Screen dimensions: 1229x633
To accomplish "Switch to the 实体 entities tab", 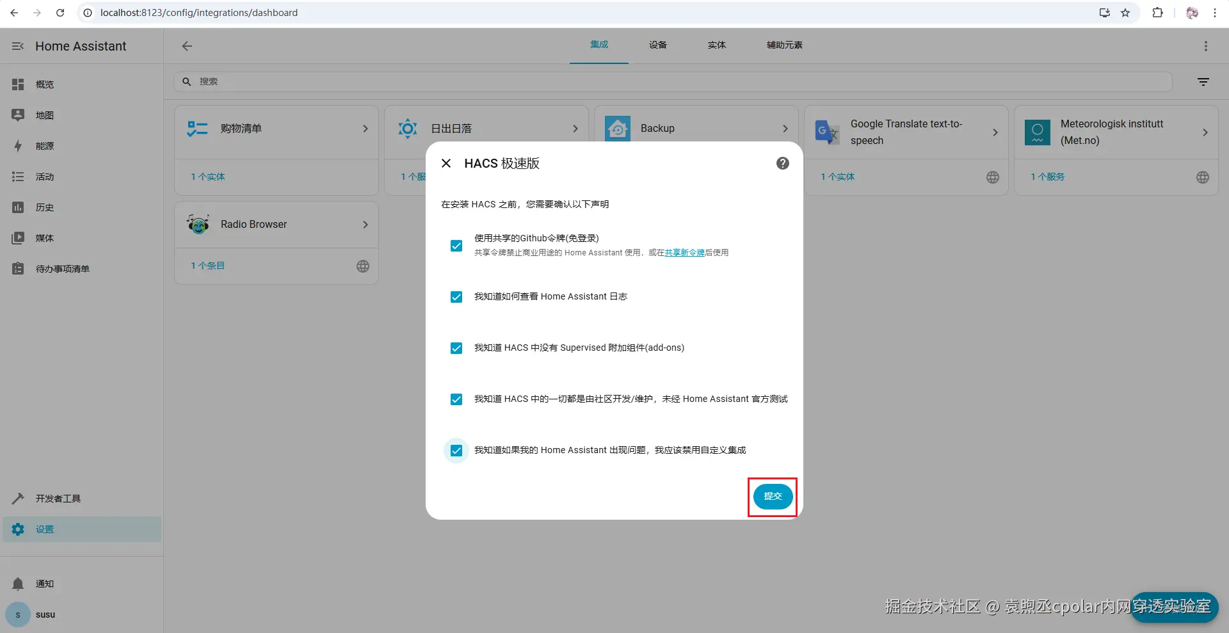I will [717, 45].
